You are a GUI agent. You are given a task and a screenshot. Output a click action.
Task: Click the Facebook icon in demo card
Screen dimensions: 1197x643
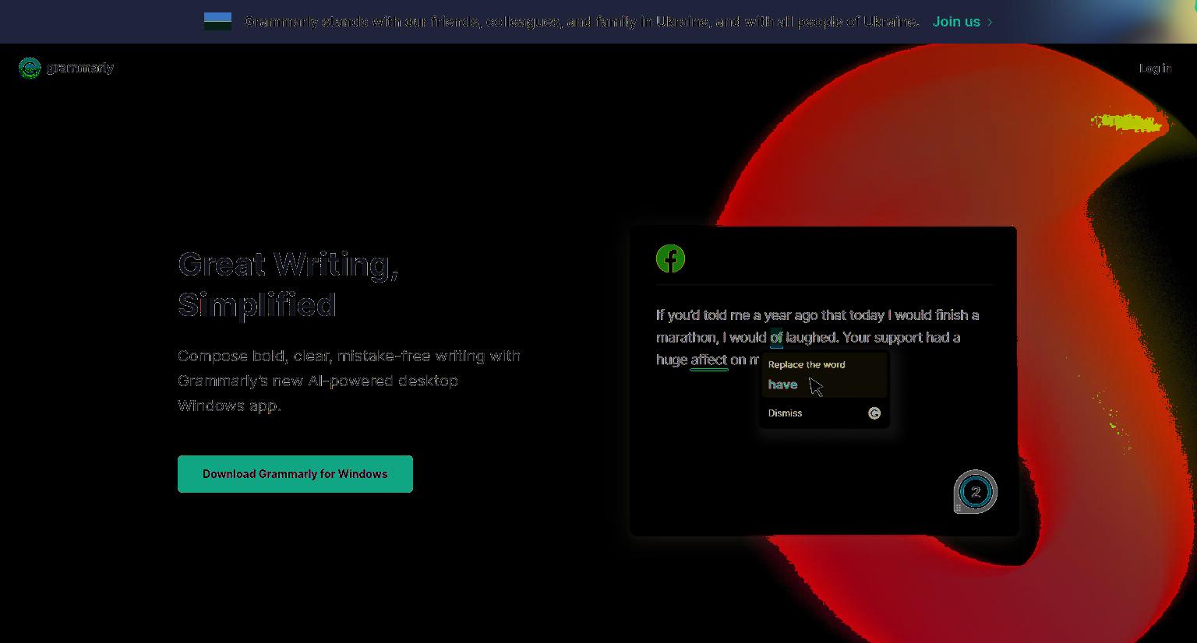[x=670, y=258]
